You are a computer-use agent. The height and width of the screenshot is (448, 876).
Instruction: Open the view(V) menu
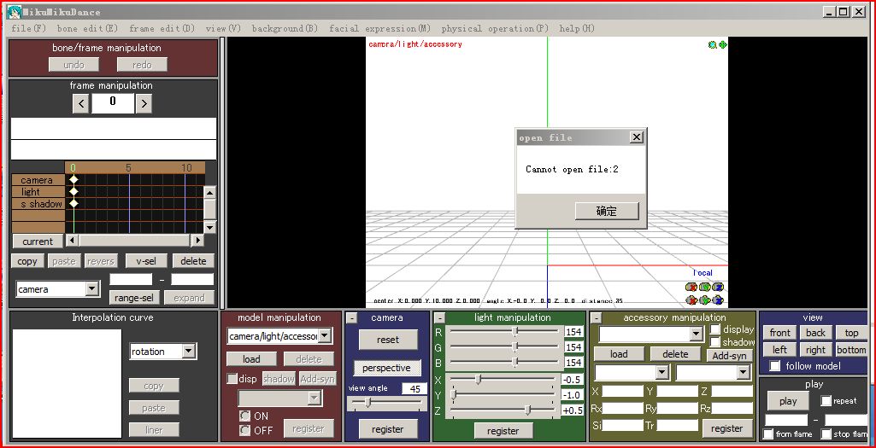point(223,28)
